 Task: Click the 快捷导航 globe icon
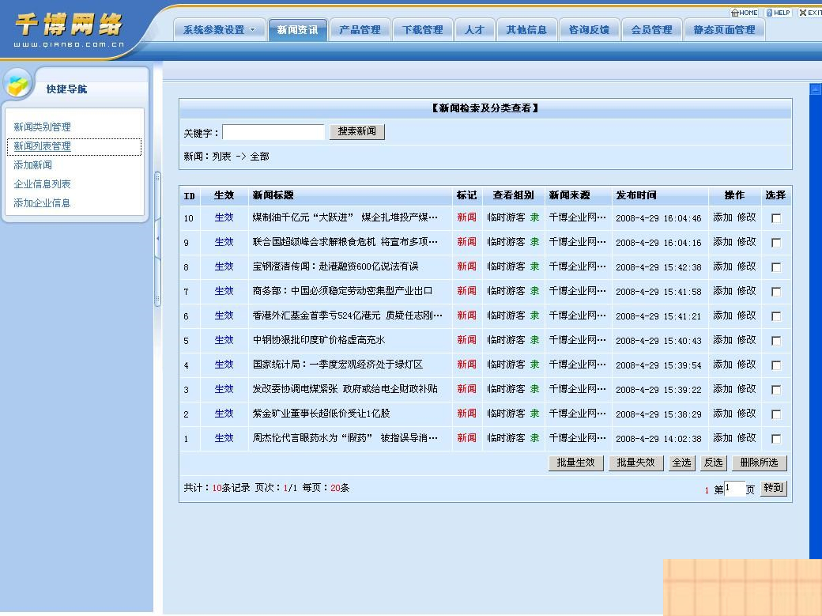(17, 84)
